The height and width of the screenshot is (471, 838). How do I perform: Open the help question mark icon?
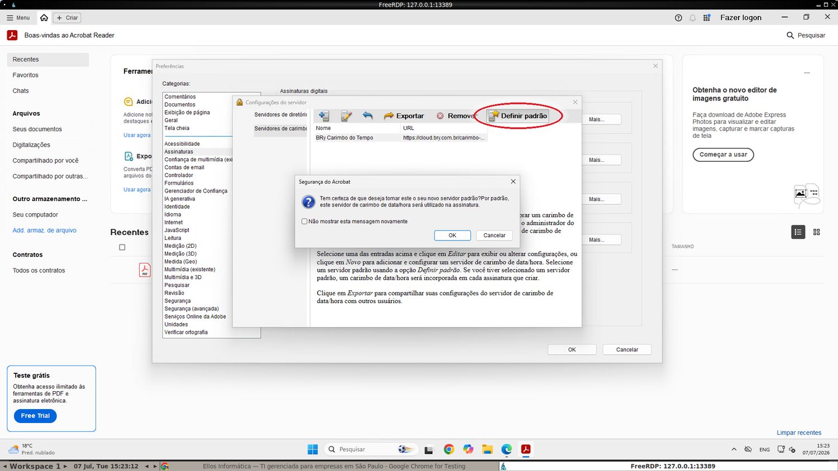click(678, 18)
